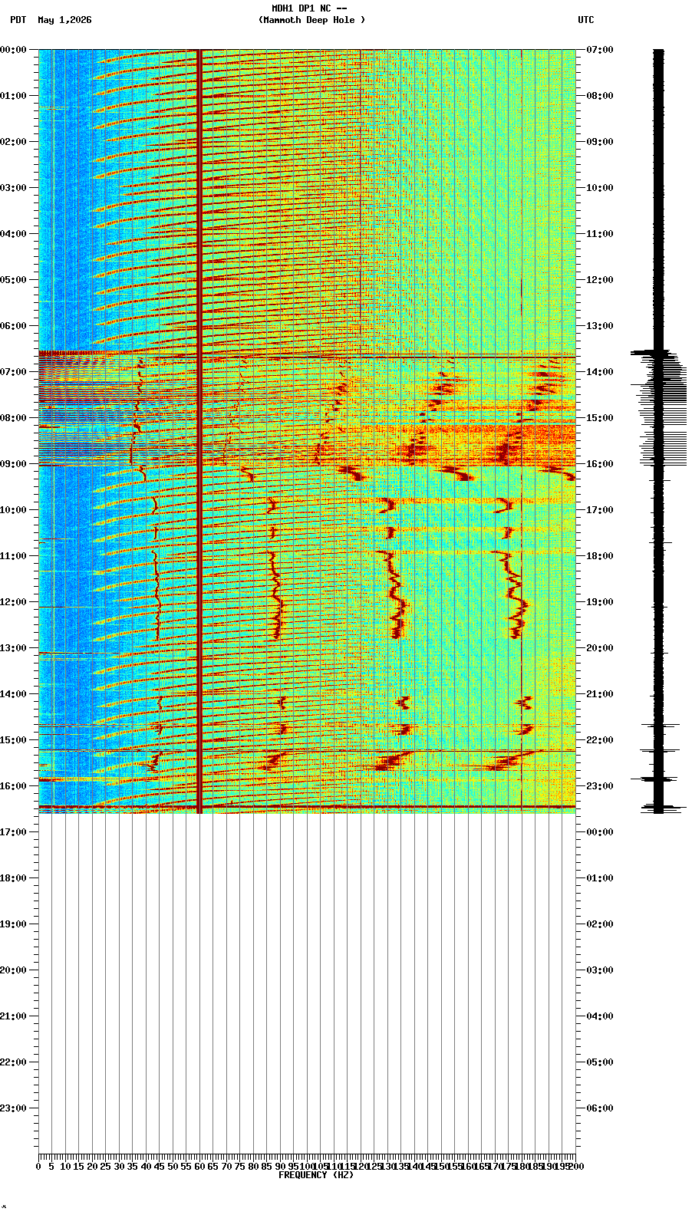
Task: Click 16:00 on the UTC time axis
Action: click(x=600, y=464)
